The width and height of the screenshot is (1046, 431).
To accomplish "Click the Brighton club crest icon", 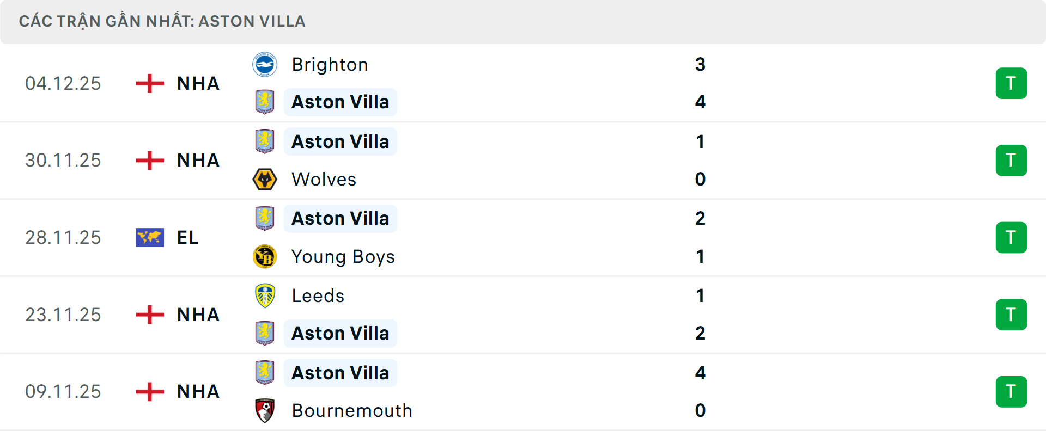I will click(x=265, y=65).
